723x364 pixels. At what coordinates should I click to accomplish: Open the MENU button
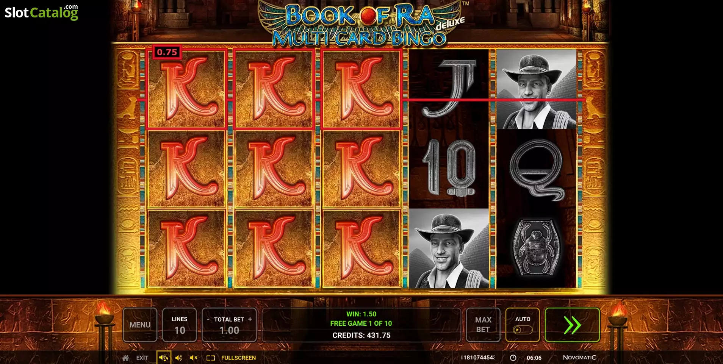140,325
